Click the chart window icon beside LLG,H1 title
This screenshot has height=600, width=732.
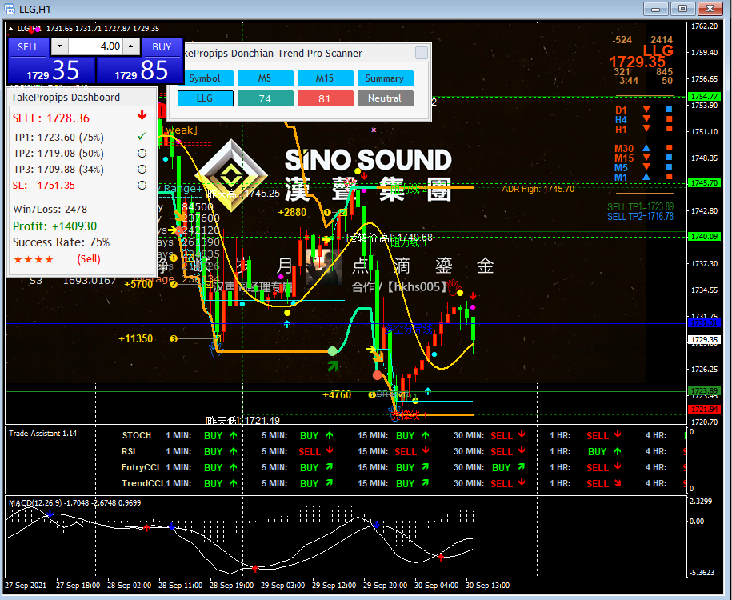[x=9, y=9]
